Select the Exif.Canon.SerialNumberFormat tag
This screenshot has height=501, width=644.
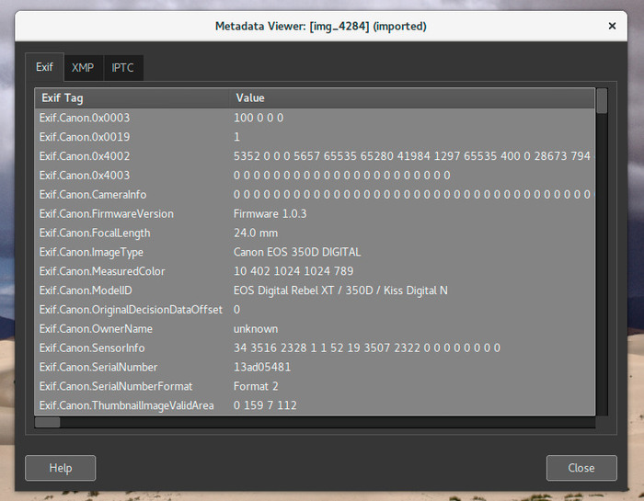tap(116, 386)
